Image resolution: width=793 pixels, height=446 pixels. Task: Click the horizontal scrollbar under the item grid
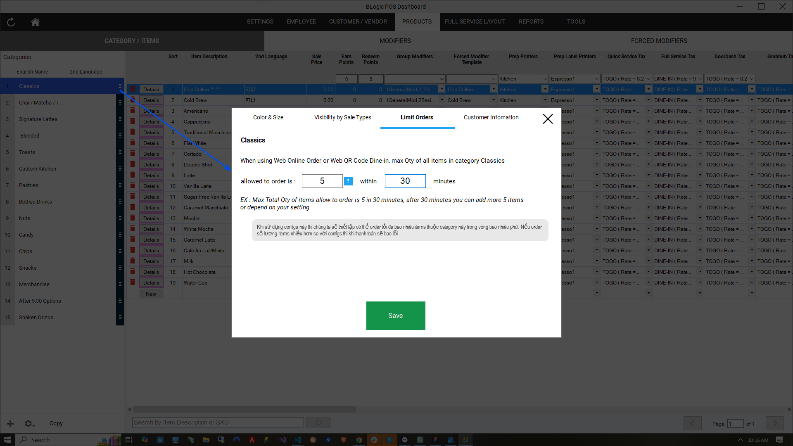pyautogui.click(x=245, y=410)
